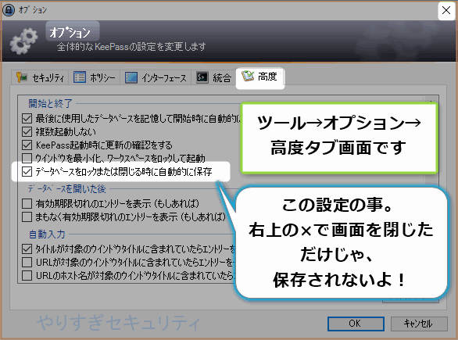Click the list icon on ポリシー tab
458x340 pixels.
[80, 77]
